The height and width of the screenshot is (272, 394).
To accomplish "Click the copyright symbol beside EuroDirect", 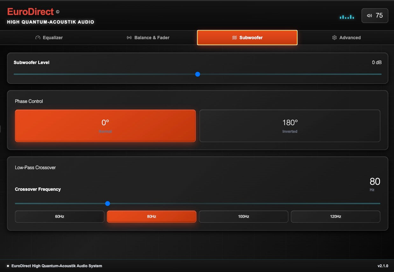I will coord(58,12).
